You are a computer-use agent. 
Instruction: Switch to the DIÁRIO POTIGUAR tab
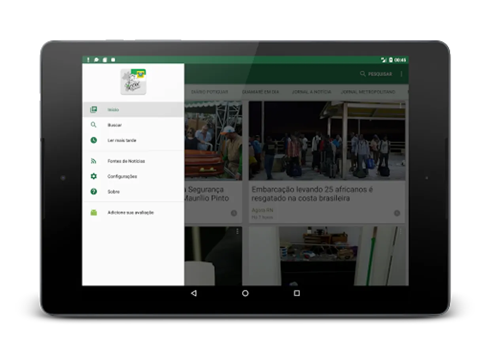coord(210,92)
